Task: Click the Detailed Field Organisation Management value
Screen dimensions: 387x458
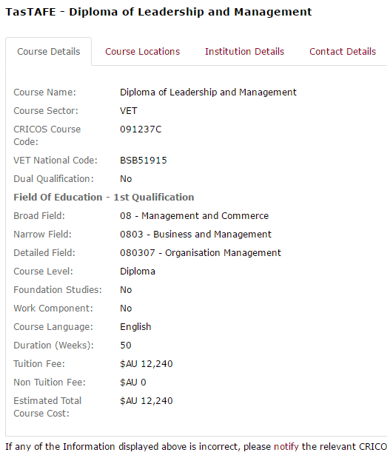Action: [x=201, y=252]
